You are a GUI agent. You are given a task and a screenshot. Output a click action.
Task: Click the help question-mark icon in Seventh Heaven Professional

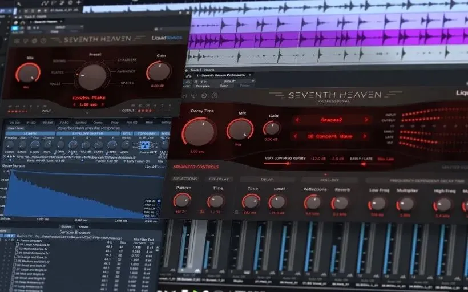coord(215,95)
